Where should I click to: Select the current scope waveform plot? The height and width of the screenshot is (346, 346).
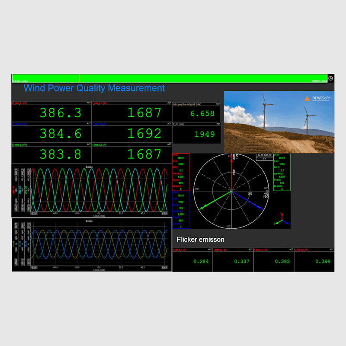99,244
